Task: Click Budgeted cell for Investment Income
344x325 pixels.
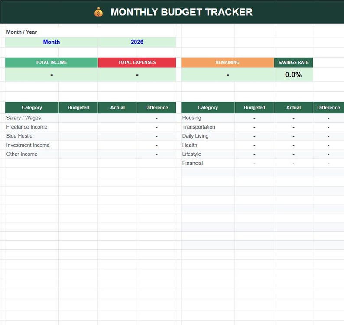Action: click(78, 145)
